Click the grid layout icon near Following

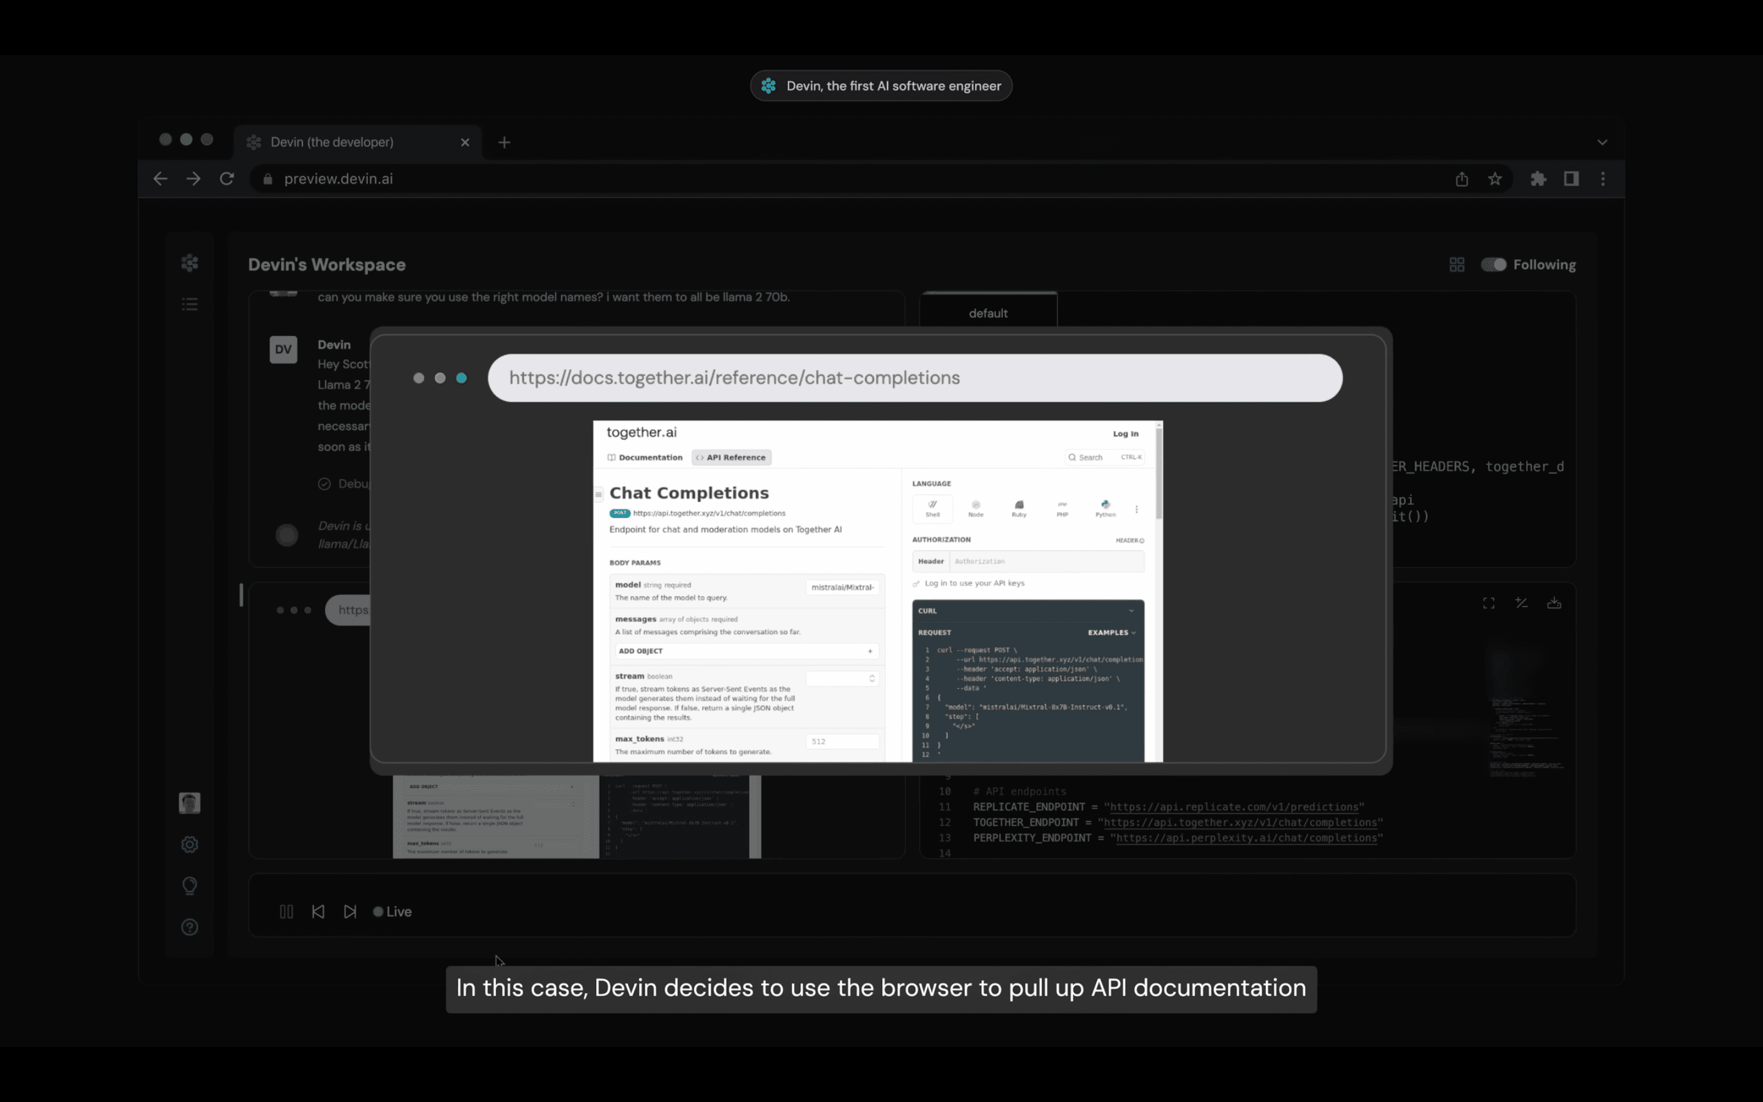(1456, 264)
